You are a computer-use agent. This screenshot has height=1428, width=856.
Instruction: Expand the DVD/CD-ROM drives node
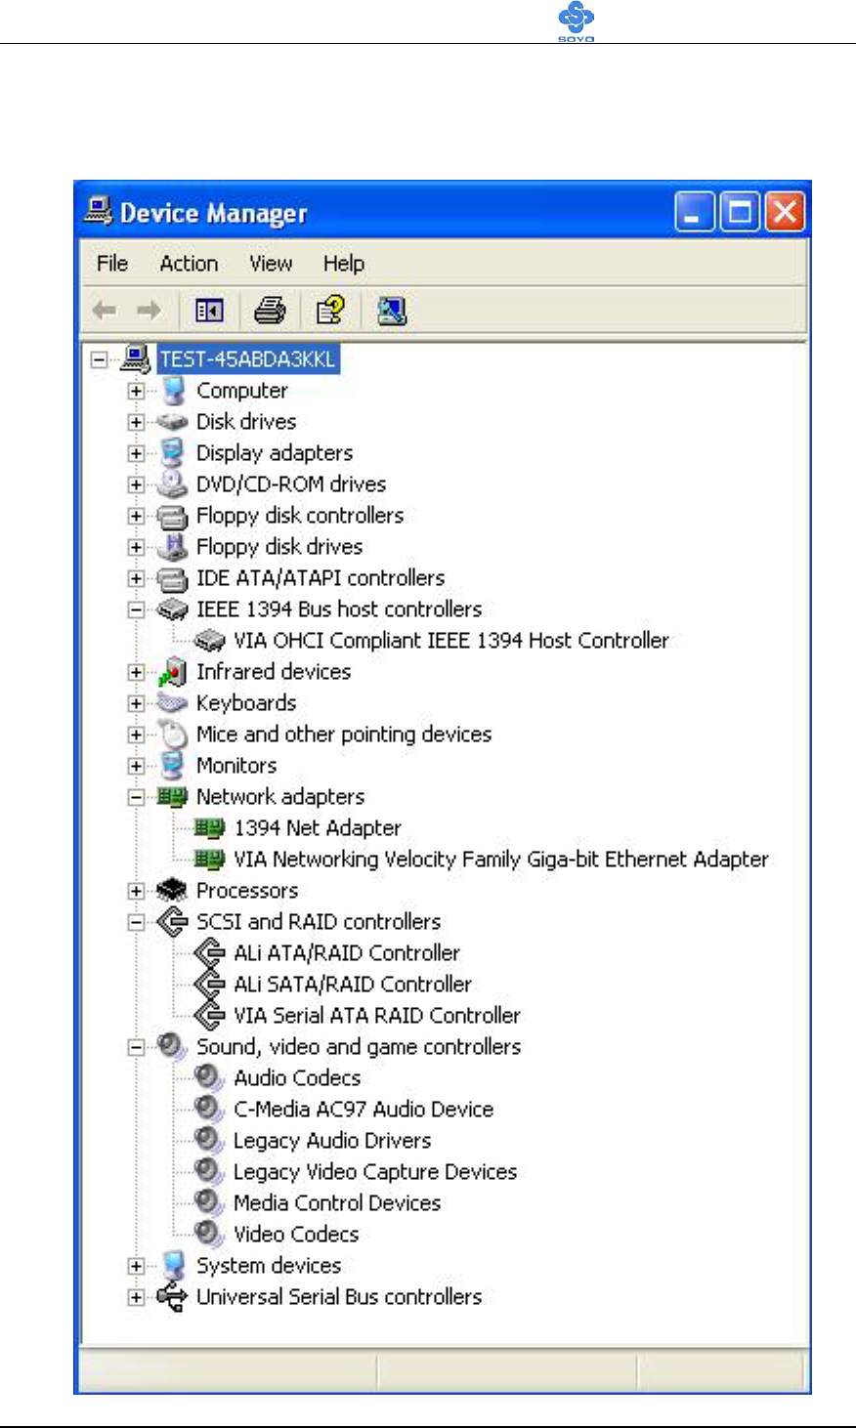click(136, 484)
